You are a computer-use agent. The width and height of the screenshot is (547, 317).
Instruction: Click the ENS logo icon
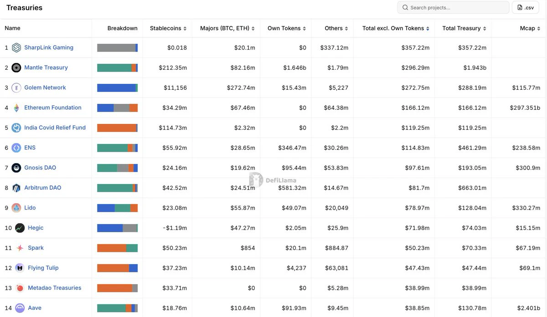coord(16,148)
